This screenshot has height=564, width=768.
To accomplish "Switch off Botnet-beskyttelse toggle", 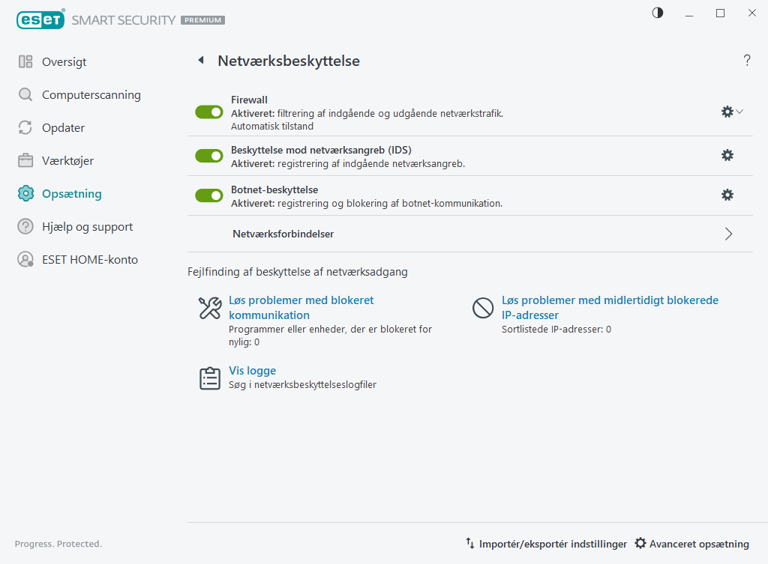I will click(x=209, y=195).
